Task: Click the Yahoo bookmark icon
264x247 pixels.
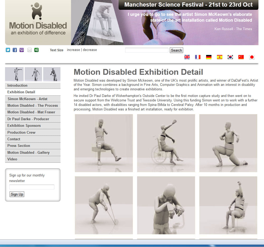Action: click(x=22, y=50)
